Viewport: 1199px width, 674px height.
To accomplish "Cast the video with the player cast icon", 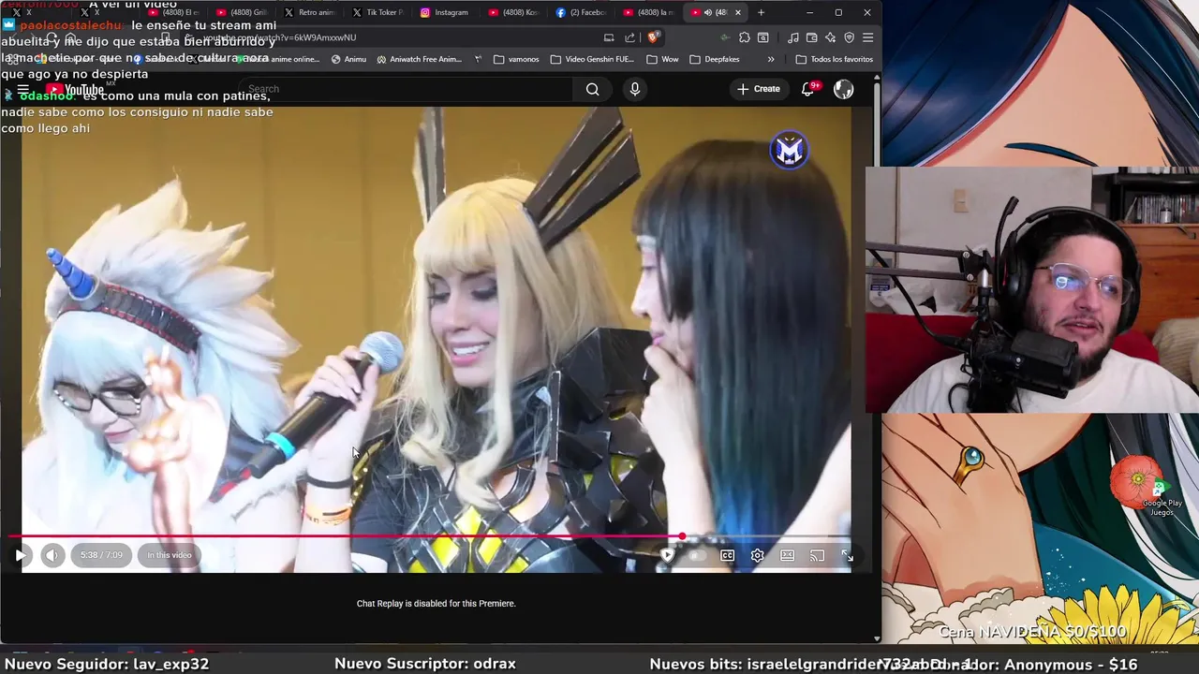I will click(817, 555).
